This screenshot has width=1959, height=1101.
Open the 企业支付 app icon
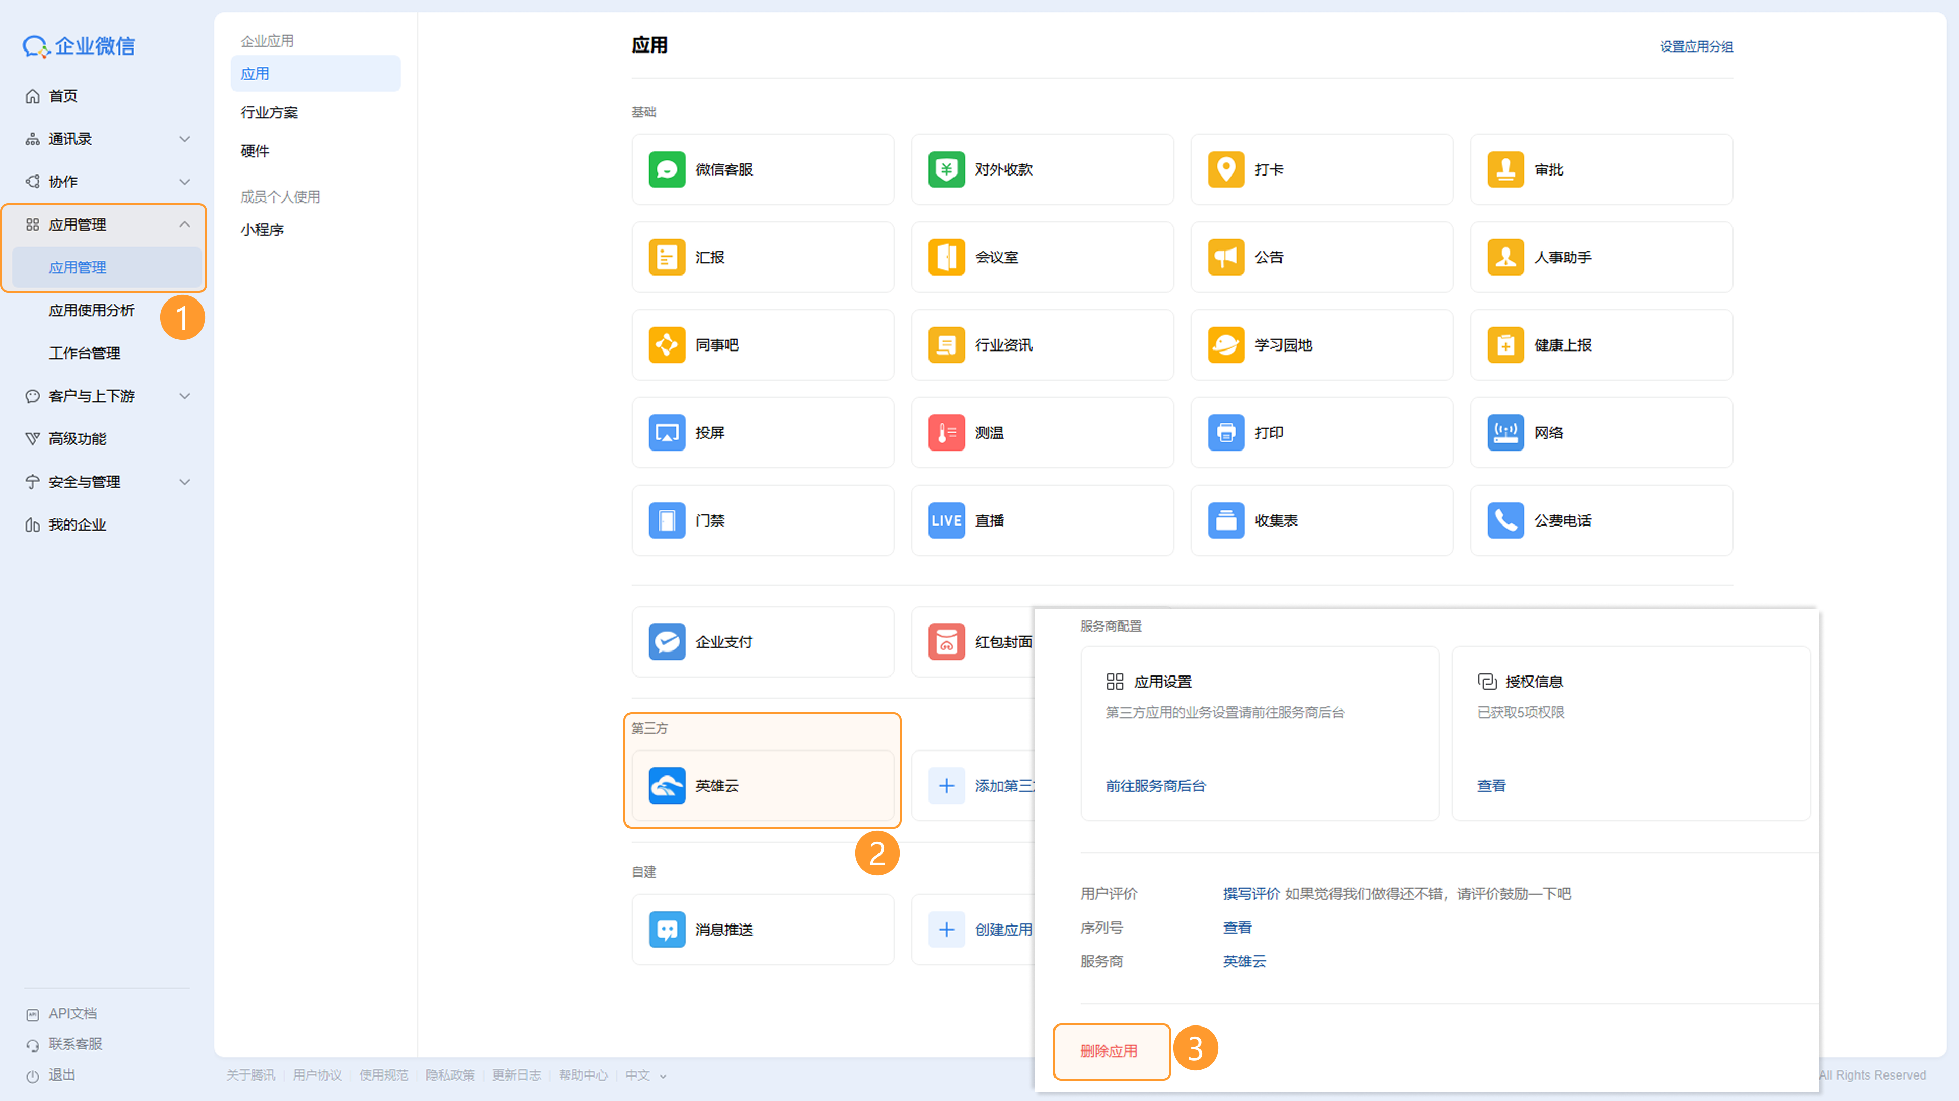point(666,642)
